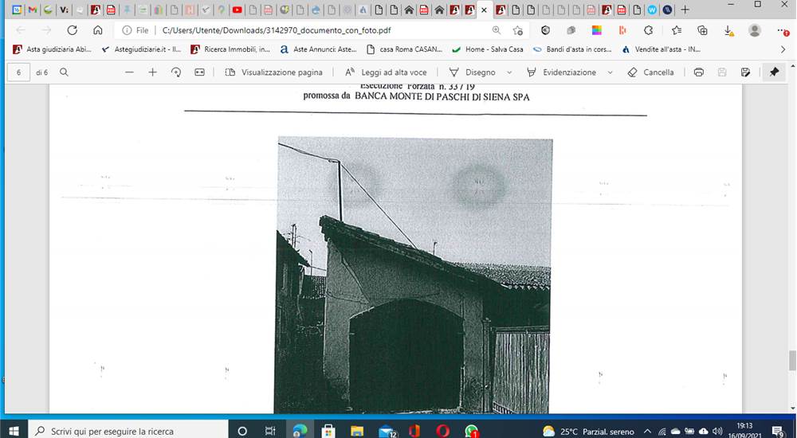Show more bookmarks chevron
This screenshot has height=438, width=797.
click(783, 49)
